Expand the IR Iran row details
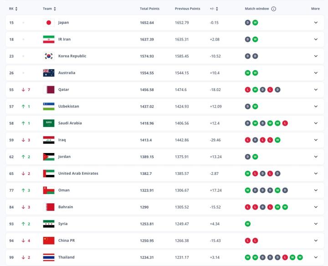328x266 pixels. 315,39
